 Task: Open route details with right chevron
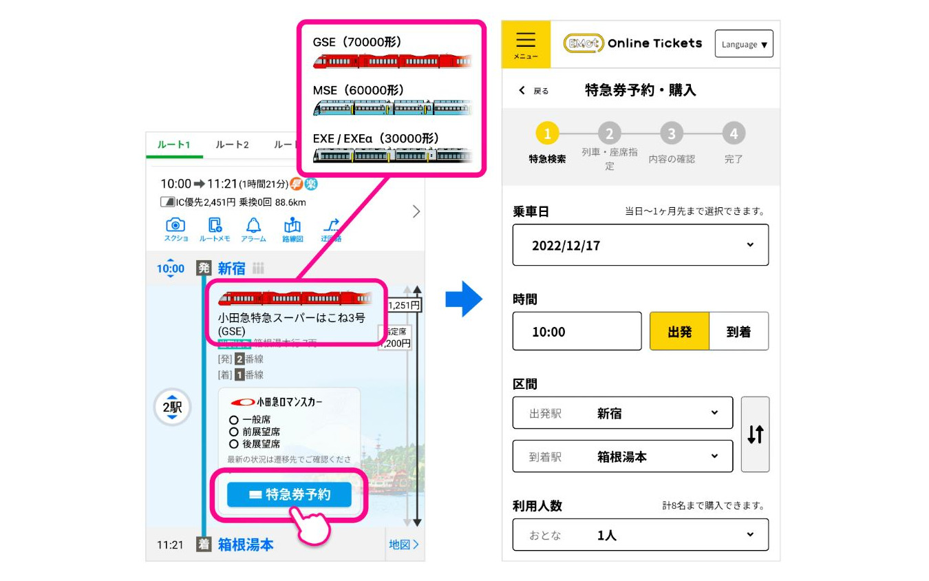click(415, 211)
